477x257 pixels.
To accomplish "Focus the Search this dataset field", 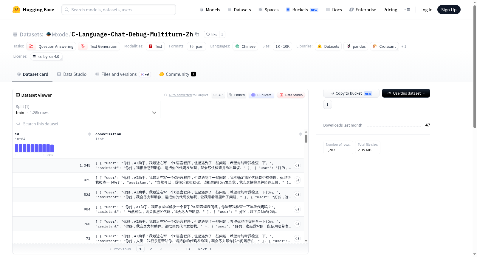I will pyautogui.click(x=160, y=124).
